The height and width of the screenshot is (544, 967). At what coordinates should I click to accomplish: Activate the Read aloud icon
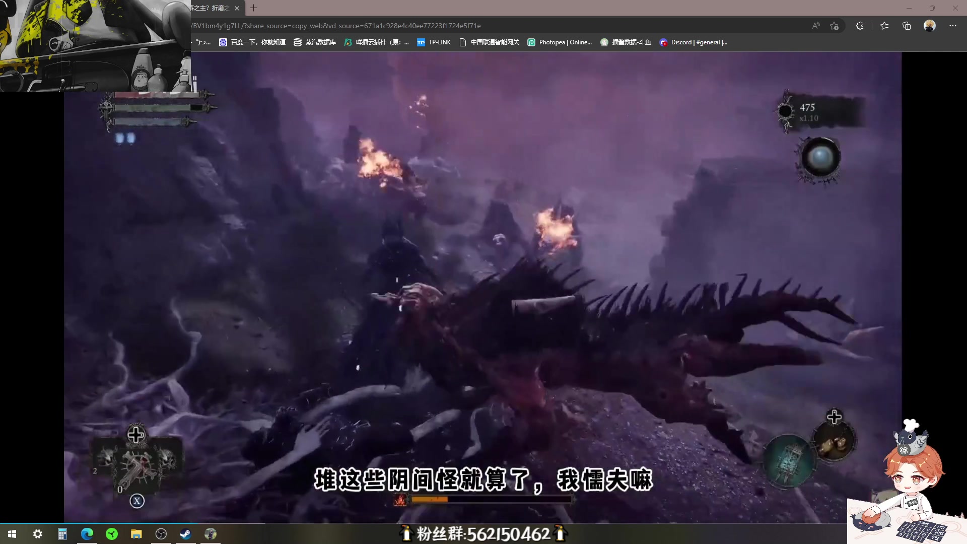[x=816, y=26]
